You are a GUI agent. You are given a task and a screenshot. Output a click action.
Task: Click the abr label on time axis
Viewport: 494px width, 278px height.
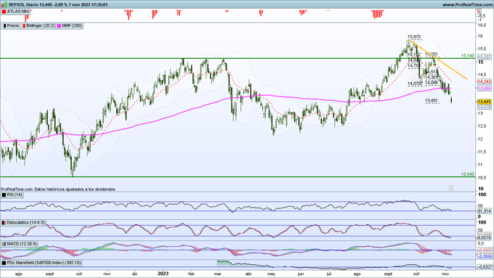point(248,274)
